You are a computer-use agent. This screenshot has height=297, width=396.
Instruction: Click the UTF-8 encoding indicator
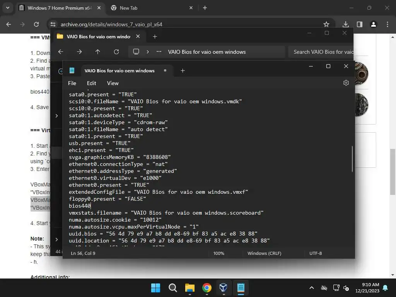click(316, 253)
